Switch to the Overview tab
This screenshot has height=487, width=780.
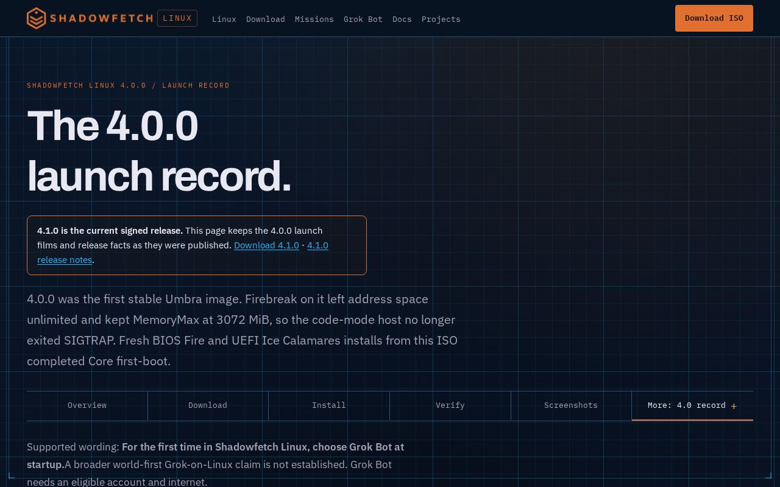pos(87,405)
